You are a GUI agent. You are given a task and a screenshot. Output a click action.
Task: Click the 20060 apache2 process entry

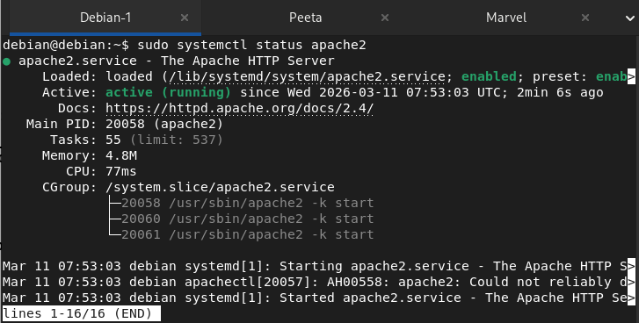point(247,219)
